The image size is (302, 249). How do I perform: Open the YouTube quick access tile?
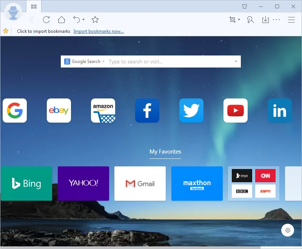click(x=235, y=111)
